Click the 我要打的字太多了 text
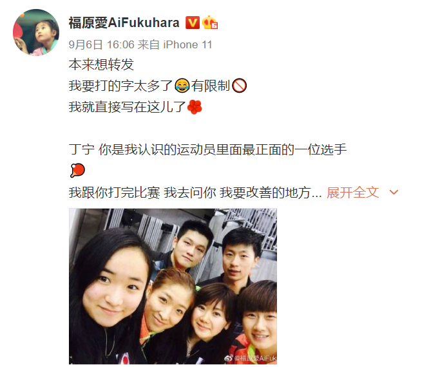The height and width of the screenshot is (367, 429). coord(120,86)
